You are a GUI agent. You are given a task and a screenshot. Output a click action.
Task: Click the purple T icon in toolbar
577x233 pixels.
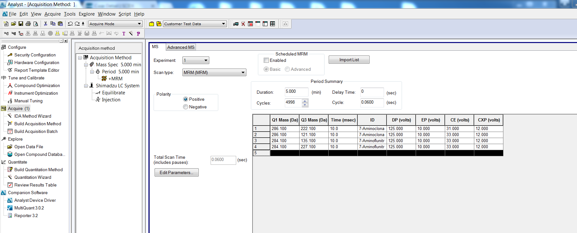pyautogui.click(x=124, y=34)
